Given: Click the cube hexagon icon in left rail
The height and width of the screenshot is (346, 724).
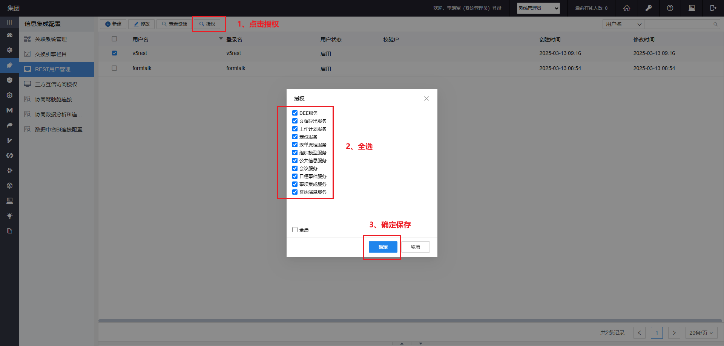Looking at the screenshot, I should click(x=9, y=186).
